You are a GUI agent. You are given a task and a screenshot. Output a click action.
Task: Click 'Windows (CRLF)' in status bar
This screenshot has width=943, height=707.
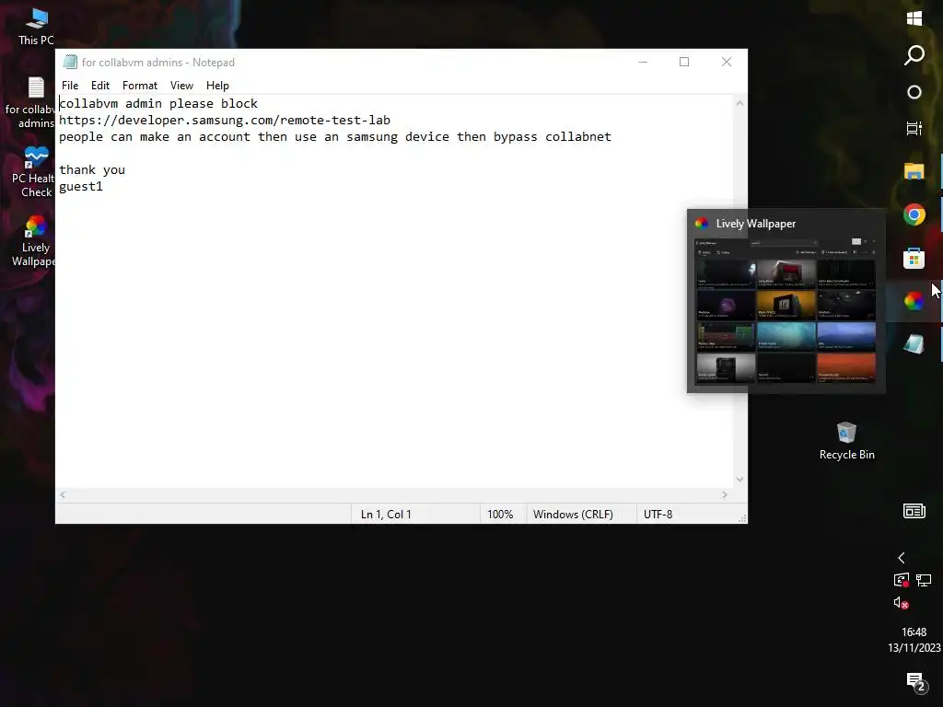point(573,514)
